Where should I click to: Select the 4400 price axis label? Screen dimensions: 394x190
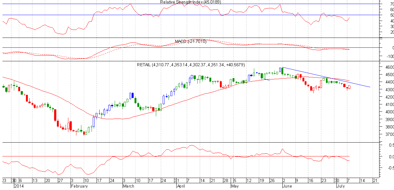(389, 82)
